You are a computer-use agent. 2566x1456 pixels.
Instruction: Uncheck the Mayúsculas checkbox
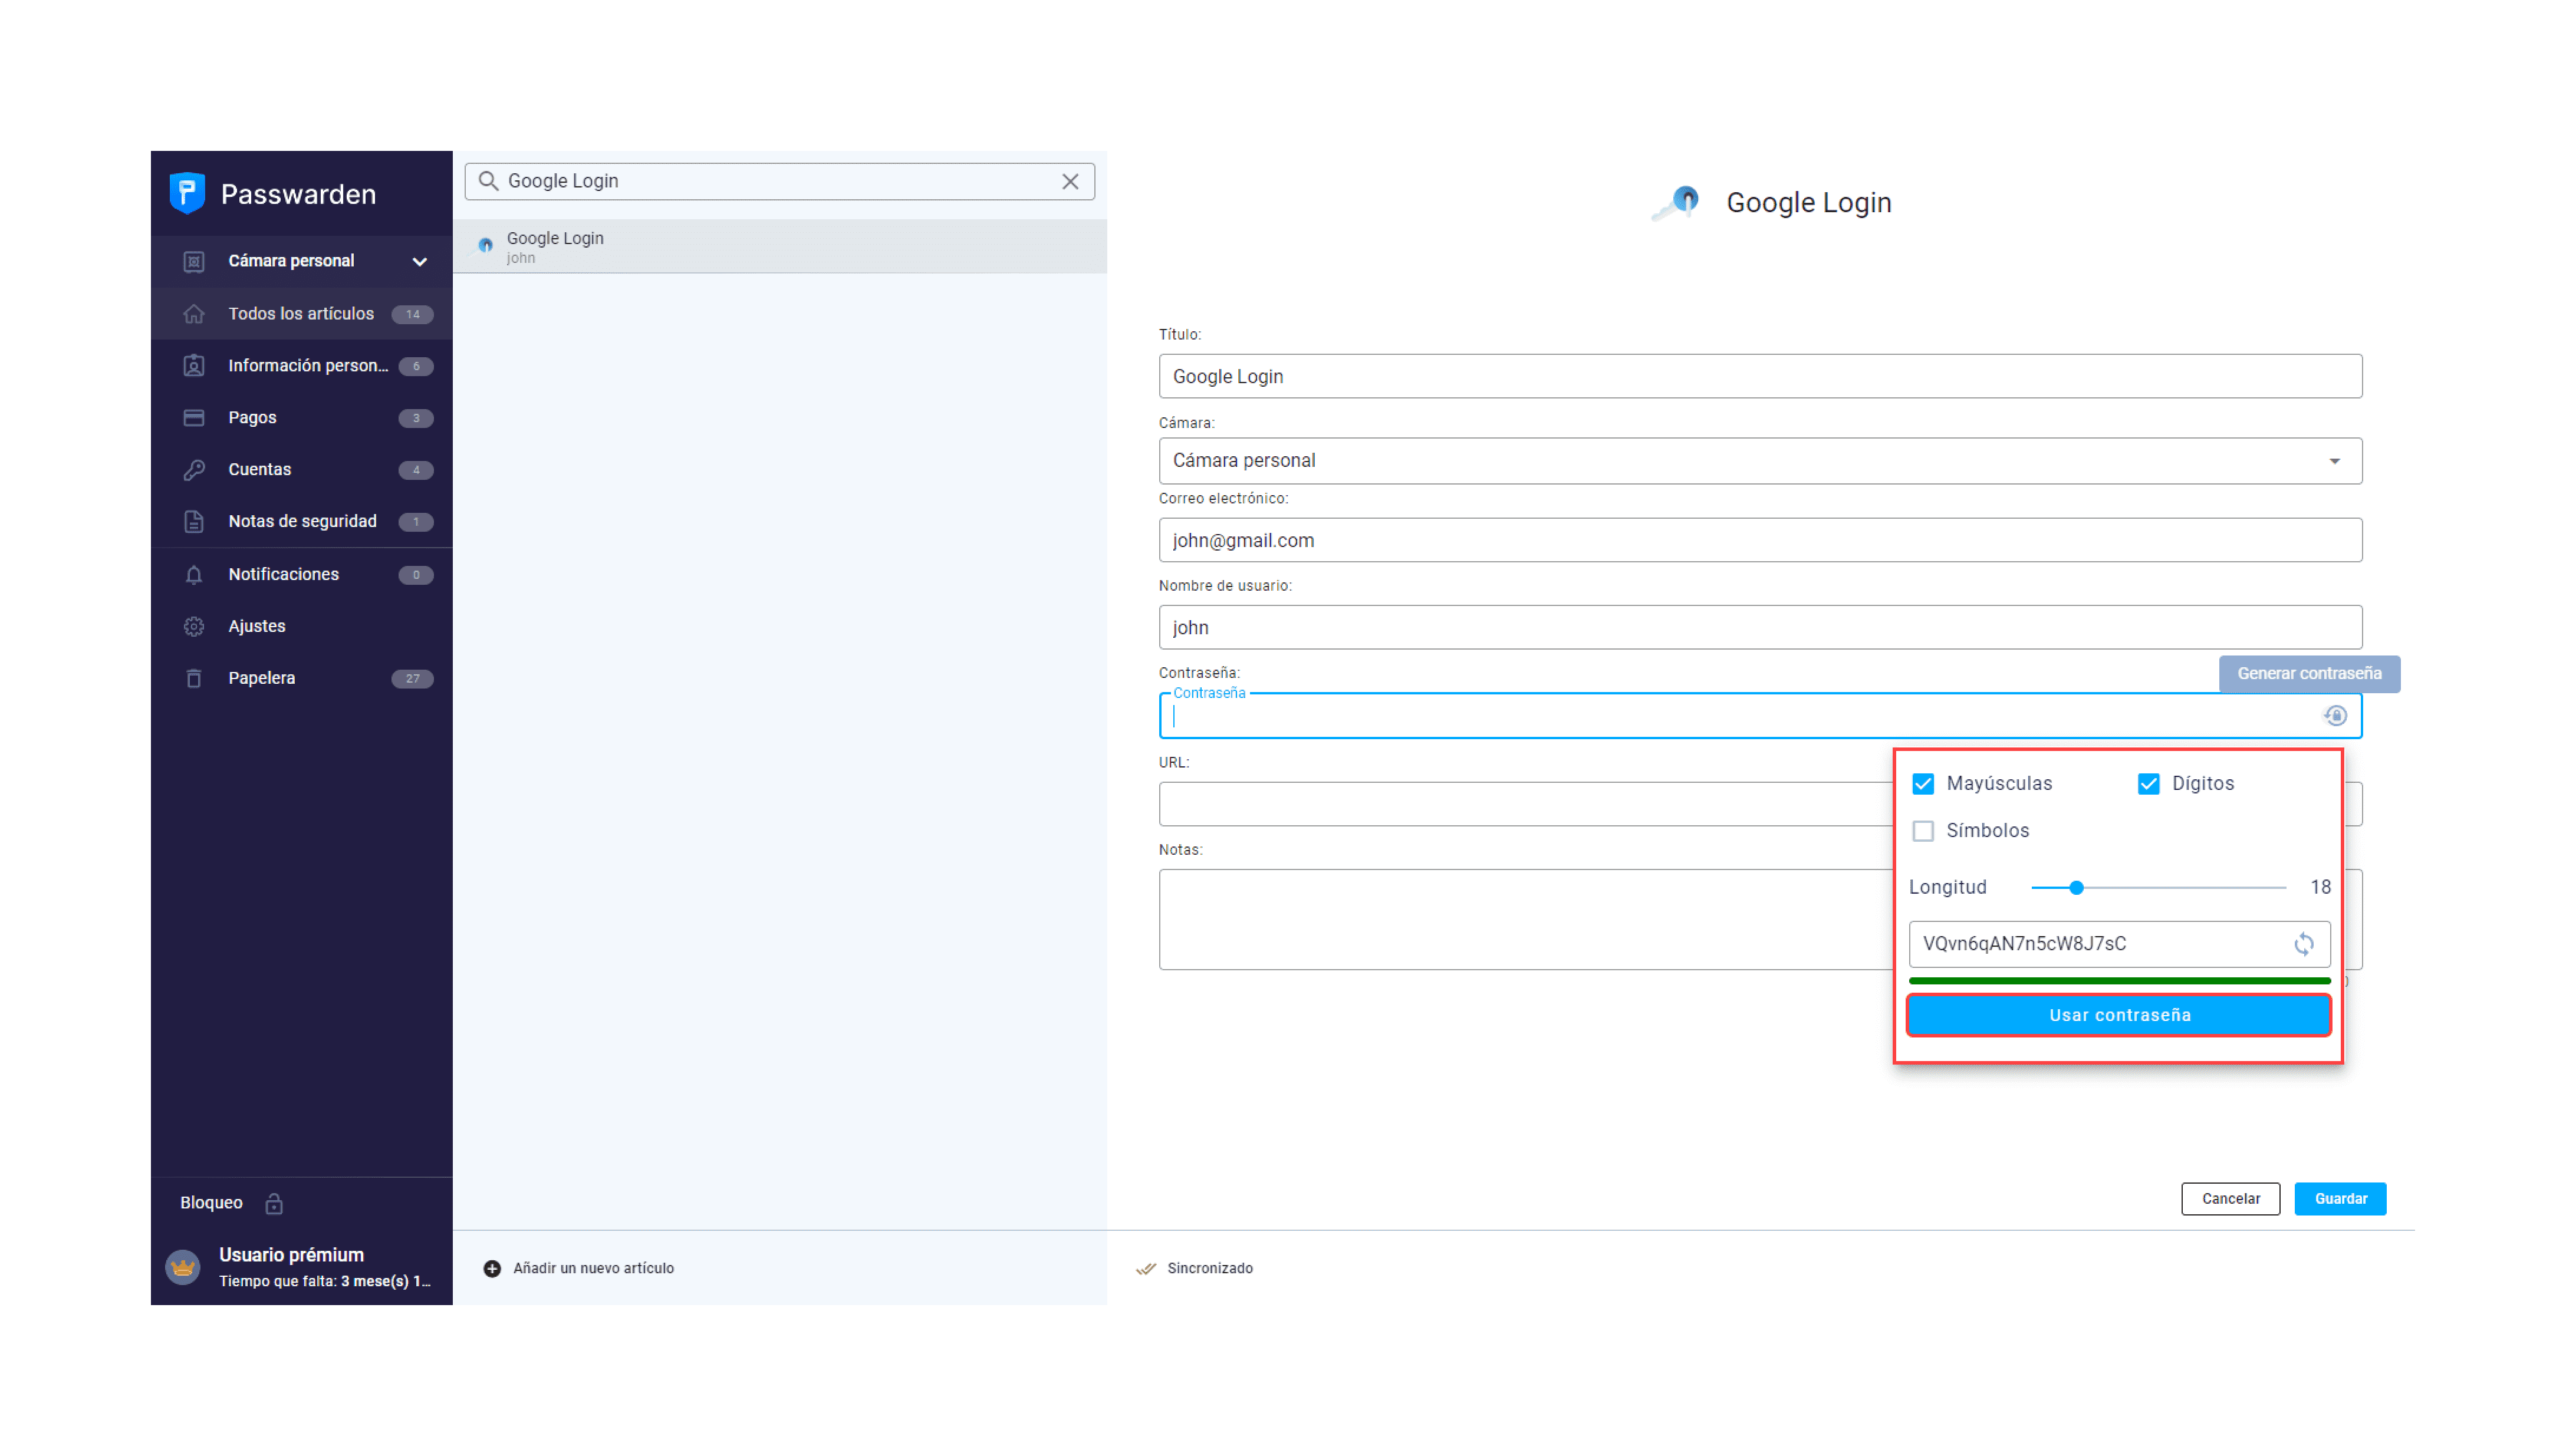coord(1922,783)
